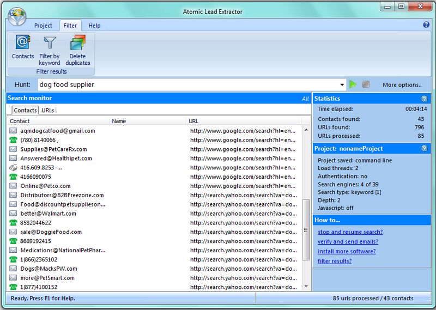Screen dimensions: 436x310
Task: Open the Help ribbon tab
Action: (94, 26)
